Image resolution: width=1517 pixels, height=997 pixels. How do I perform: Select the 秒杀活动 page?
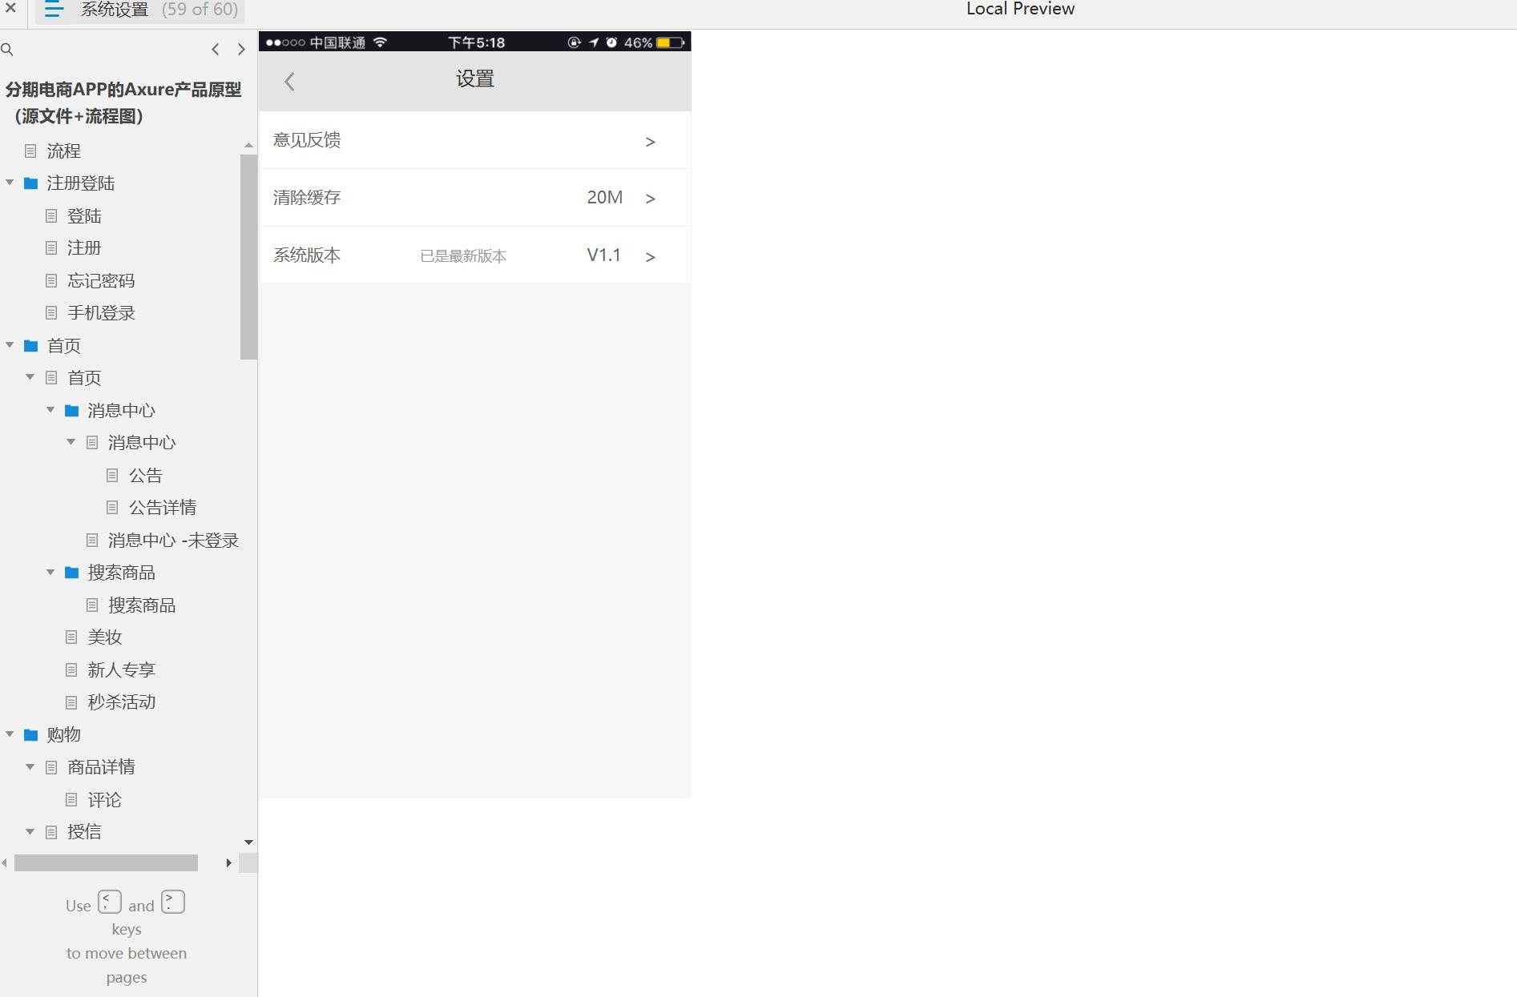click(120, 702)
